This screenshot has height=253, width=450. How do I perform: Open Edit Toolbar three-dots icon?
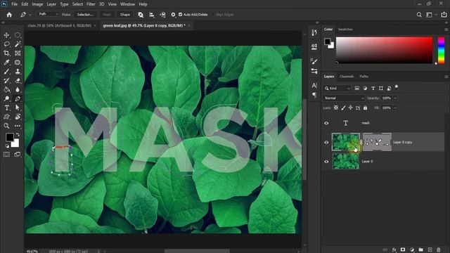tap(18, 126)
